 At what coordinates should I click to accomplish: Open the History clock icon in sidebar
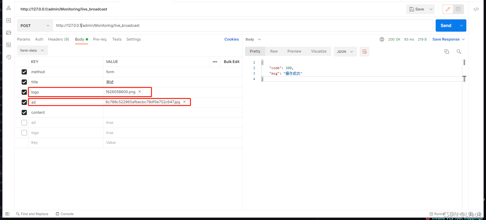pyautogui.click(x=9, y=57)
